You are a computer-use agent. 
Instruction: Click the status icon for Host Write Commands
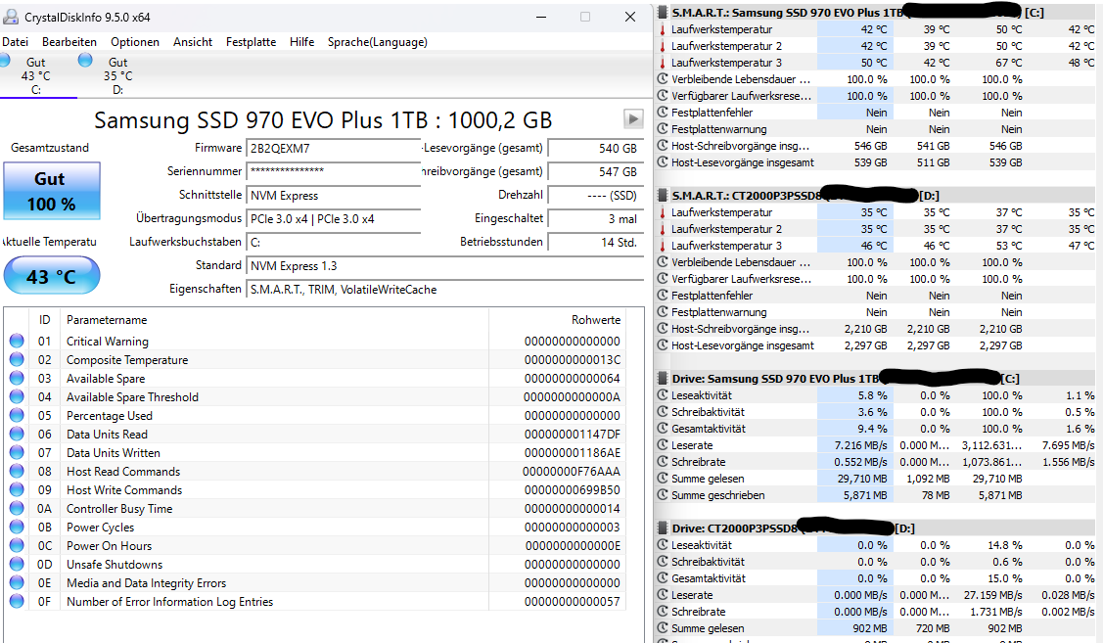17,489
